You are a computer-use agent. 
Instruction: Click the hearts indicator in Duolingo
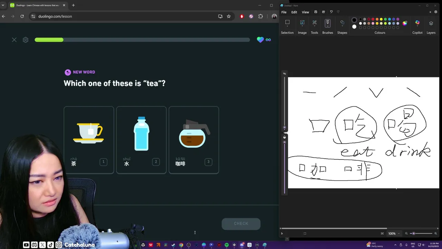264,40
